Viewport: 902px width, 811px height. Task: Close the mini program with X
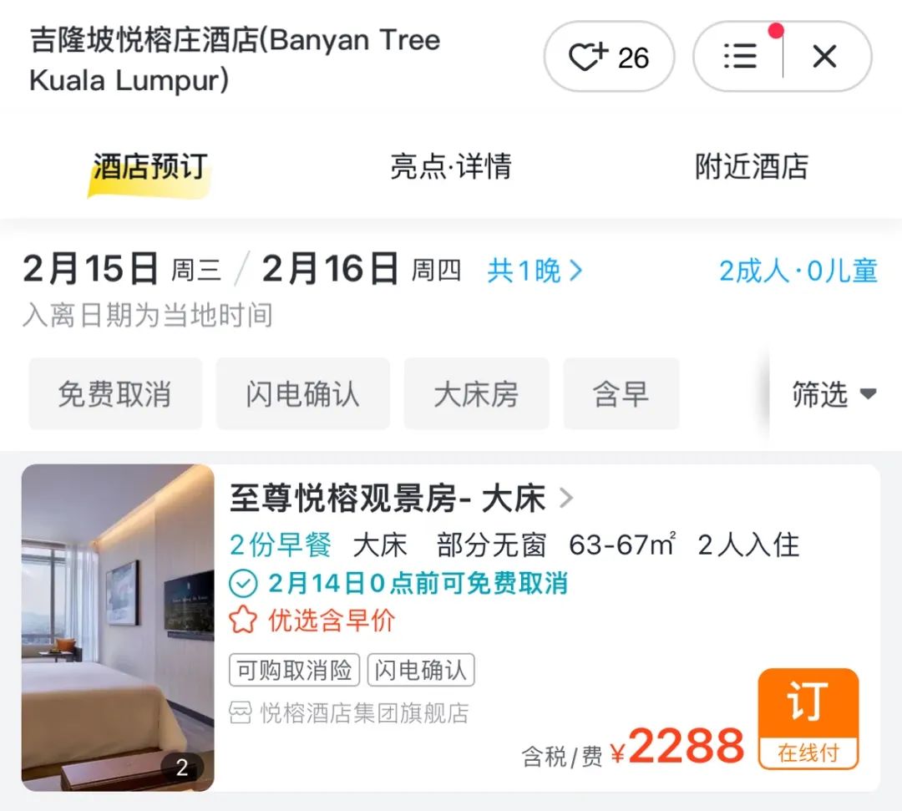pyautogui.click(x=824, y=56)
